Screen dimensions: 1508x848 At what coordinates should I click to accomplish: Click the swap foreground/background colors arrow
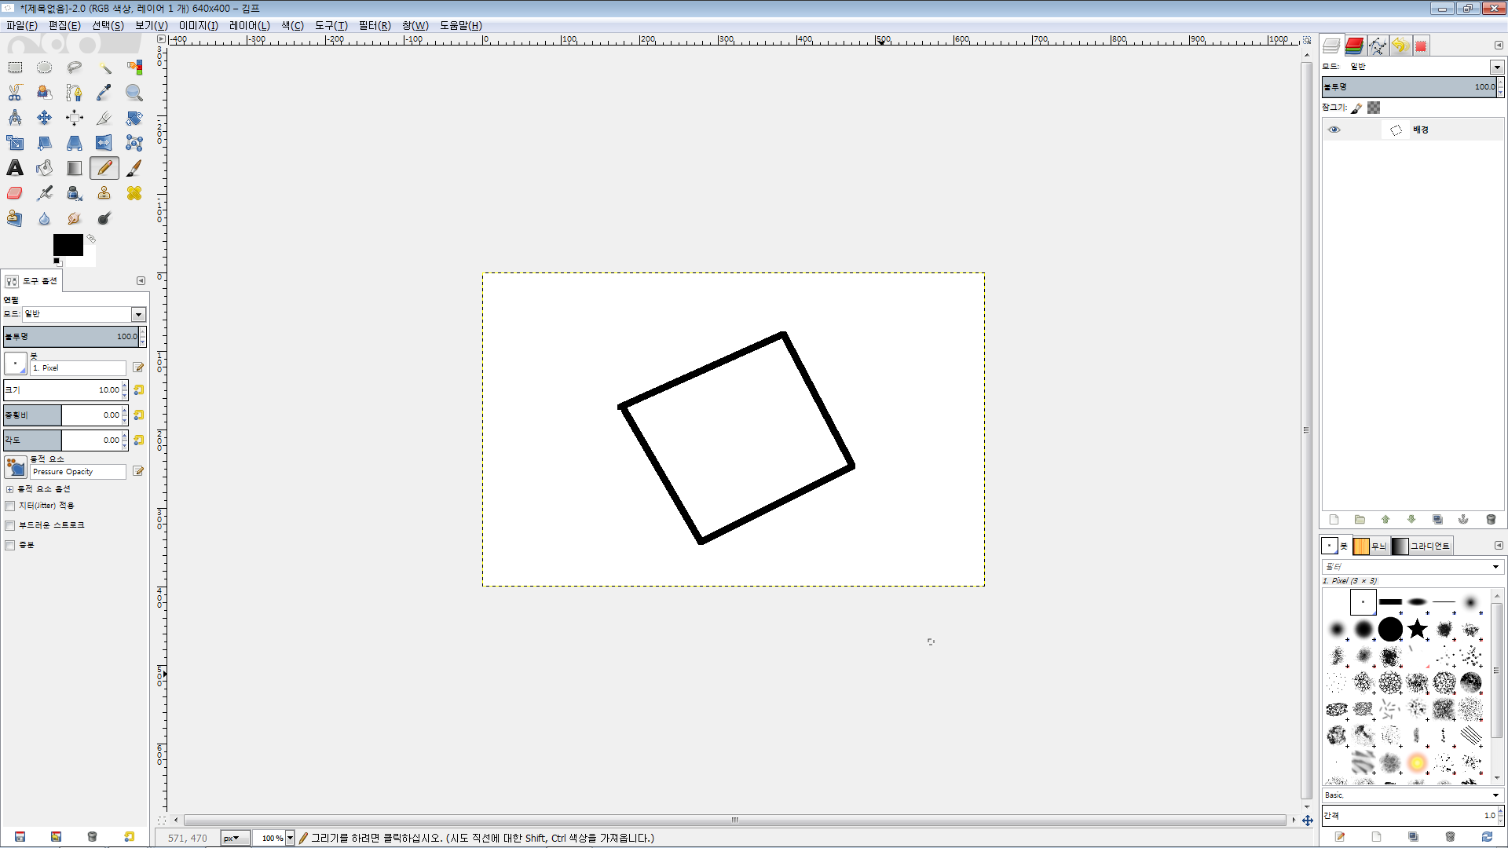click(91, 238)
